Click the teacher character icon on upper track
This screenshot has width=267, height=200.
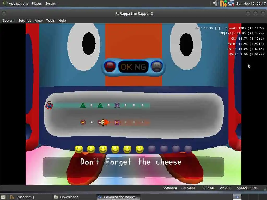[x=49, y=105]
